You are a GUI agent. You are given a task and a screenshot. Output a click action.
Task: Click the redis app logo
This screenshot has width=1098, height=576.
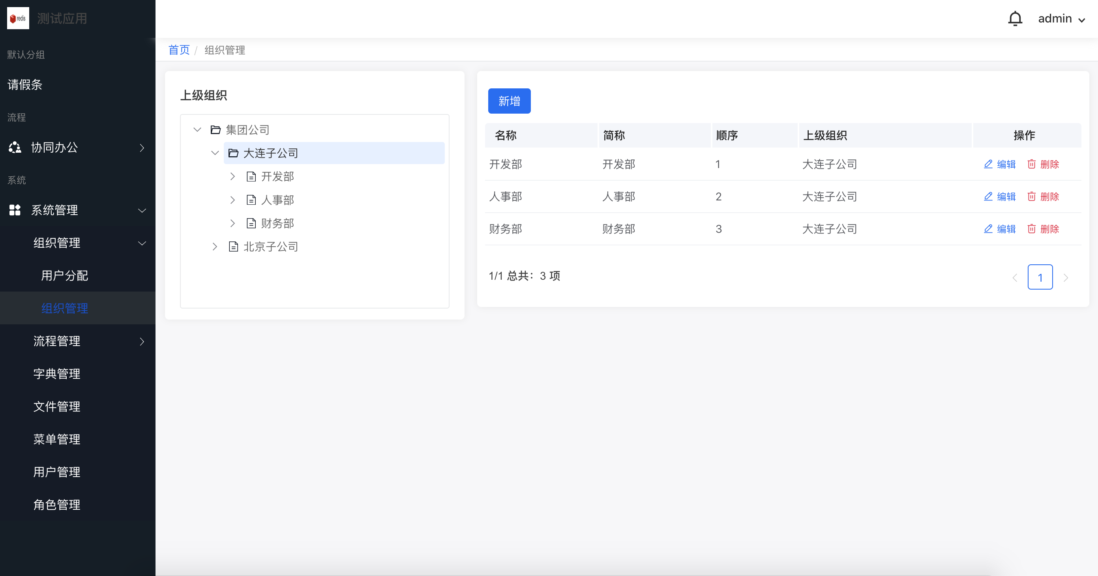pos(18,18)
